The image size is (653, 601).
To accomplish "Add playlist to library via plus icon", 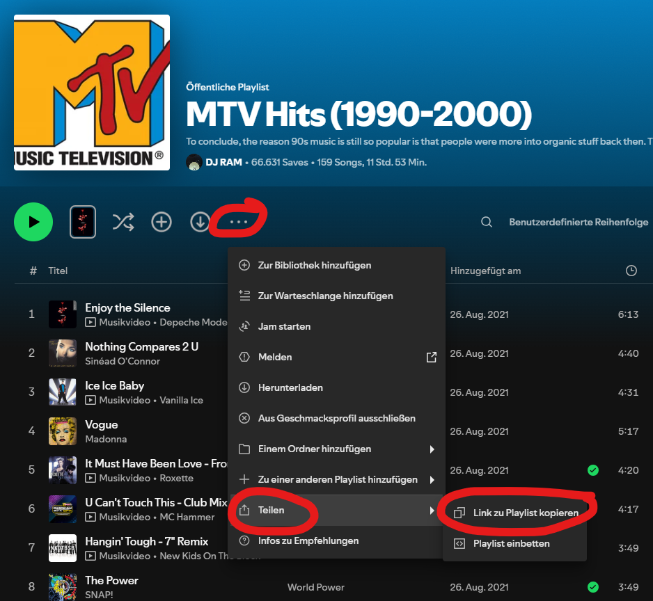I will [162, 222].
